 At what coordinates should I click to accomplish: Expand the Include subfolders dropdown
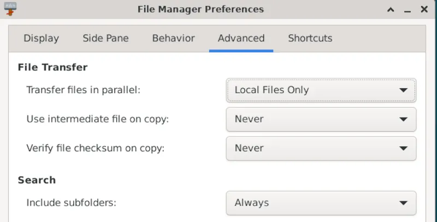coord(321,203)
